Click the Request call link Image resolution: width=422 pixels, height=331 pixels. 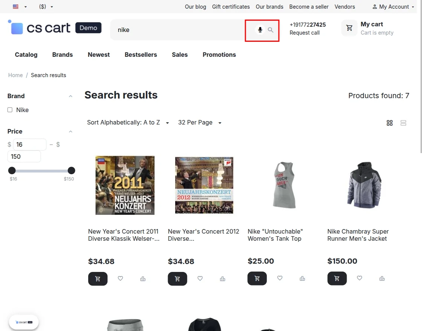(x=305, y=33)
